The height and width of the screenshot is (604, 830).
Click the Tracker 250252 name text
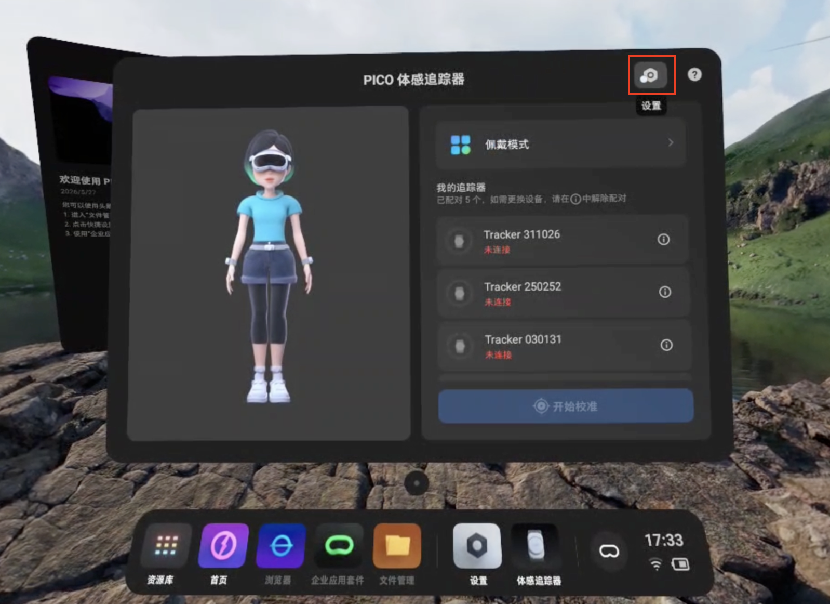(523, 287)
